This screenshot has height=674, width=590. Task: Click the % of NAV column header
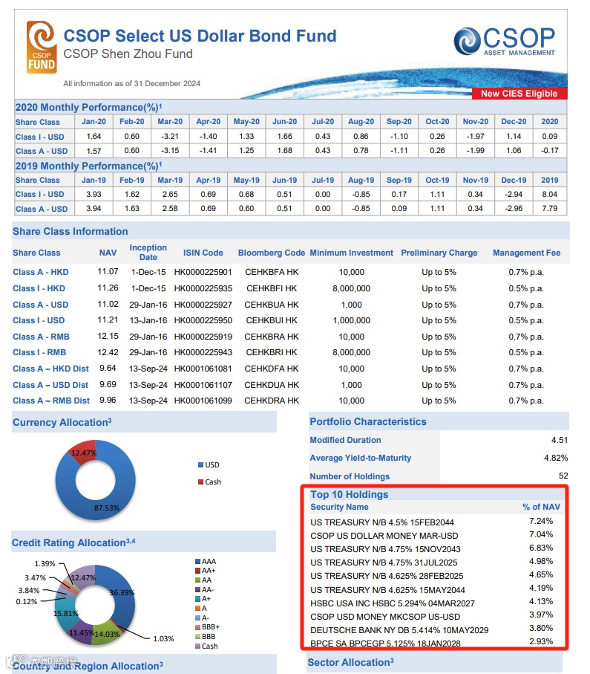(x=541, y=508)
